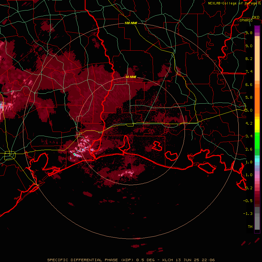Click the 7.4 scale value

point(249,72)
